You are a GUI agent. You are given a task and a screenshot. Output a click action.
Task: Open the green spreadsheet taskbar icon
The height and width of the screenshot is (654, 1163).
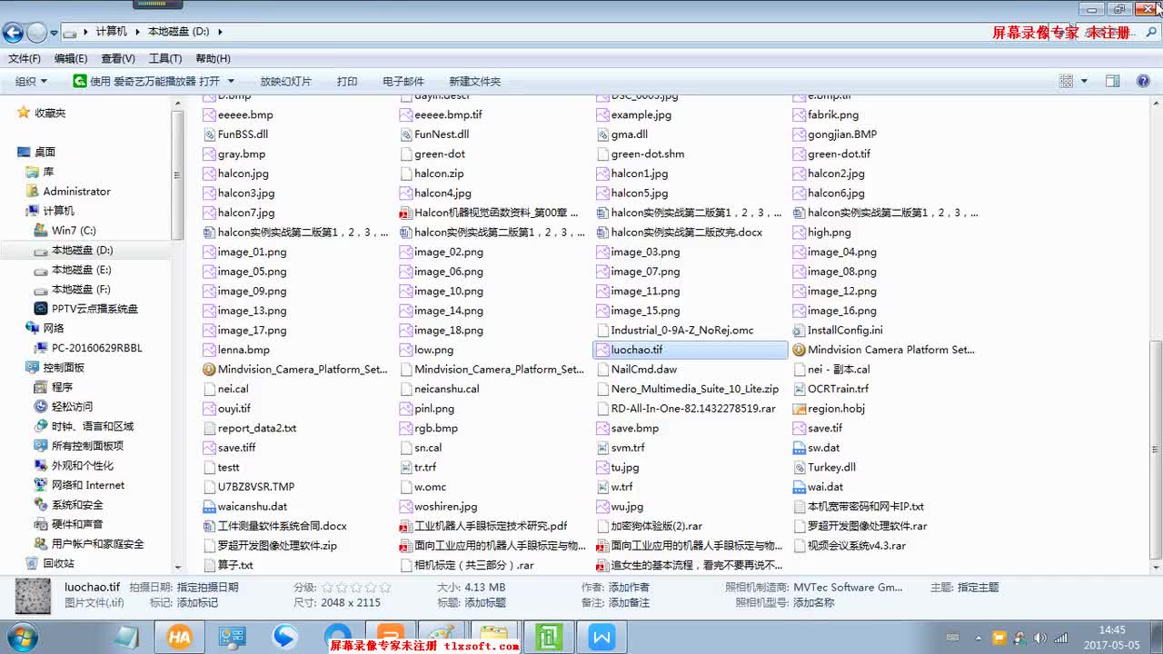click(549, 638)
